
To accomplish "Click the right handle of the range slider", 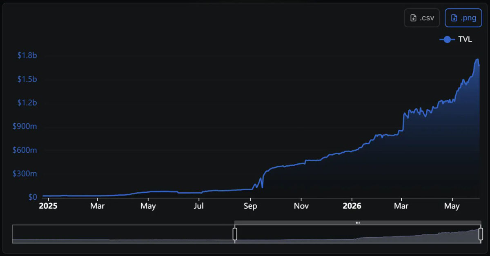I will pyautogui.click(x=481, y=234).
